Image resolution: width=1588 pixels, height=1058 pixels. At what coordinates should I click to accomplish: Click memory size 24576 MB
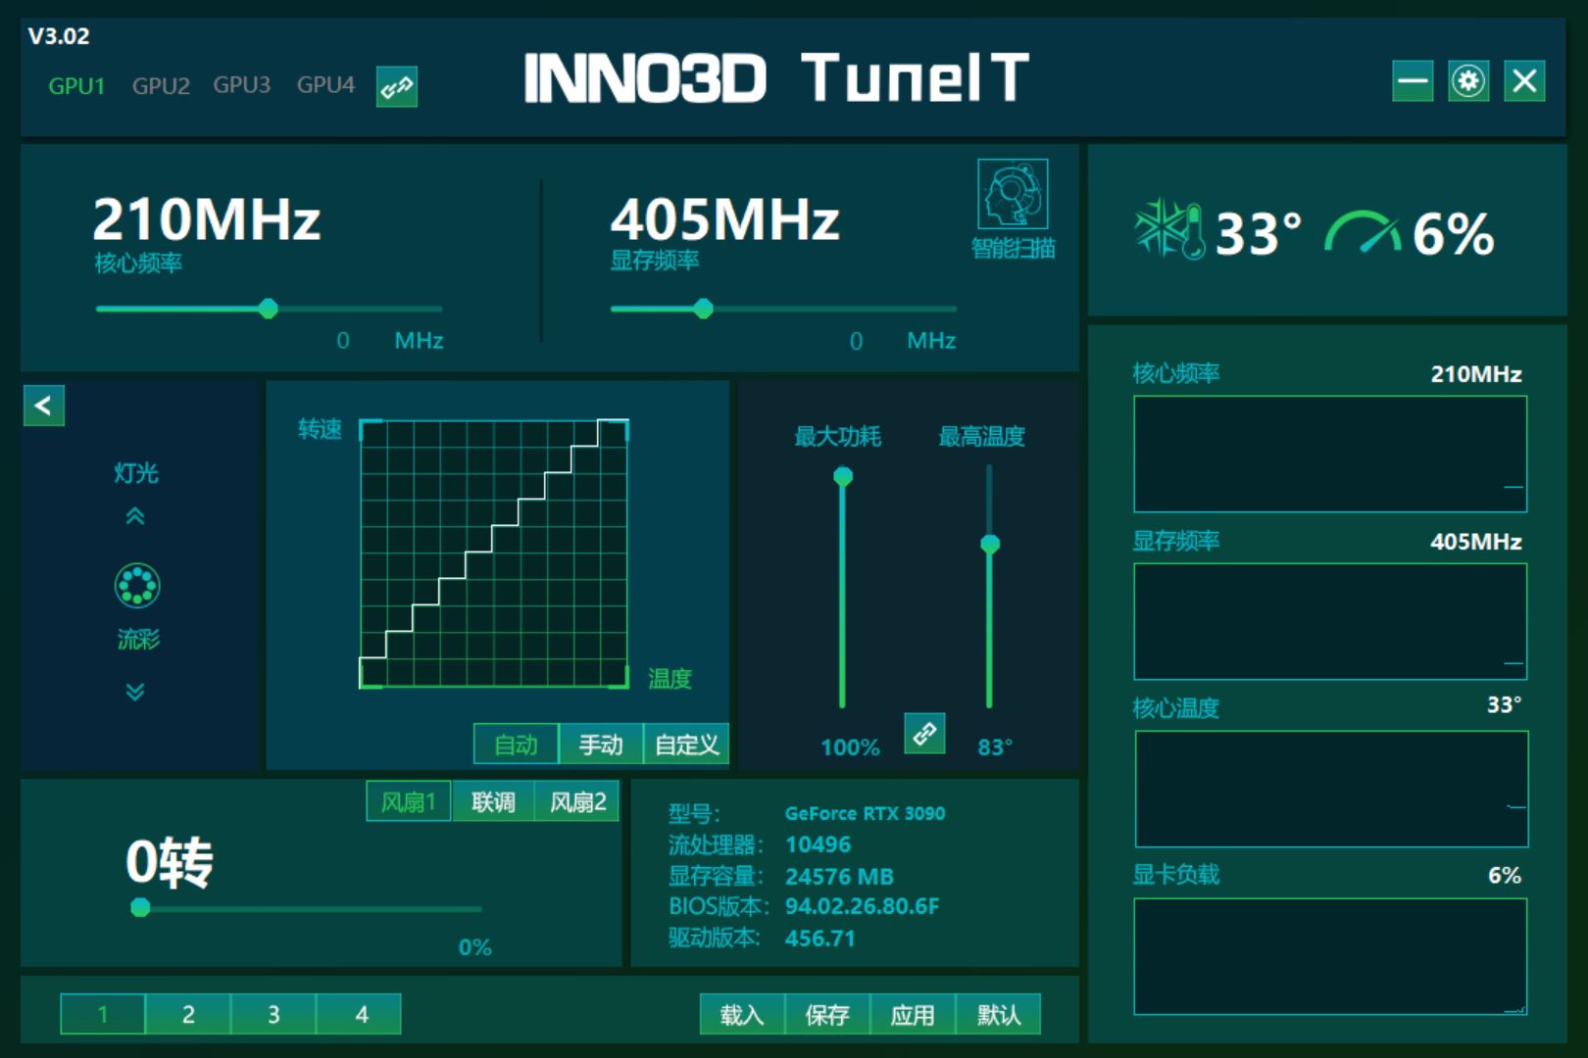(839, 876)
